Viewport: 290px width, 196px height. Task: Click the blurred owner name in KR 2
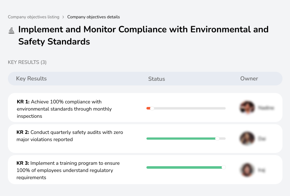[262, 139]
